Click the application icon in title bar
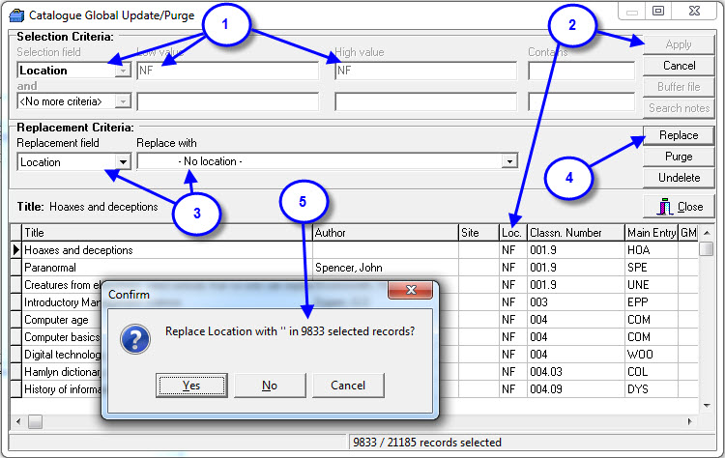This screenshot has height=458, width=725. click(16, 13)
